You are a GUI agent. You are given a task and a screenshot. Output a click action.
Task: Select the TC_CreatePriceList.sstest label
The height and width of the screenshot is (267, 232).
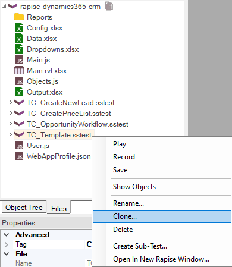pyautogui.click(x=69, y=114)
